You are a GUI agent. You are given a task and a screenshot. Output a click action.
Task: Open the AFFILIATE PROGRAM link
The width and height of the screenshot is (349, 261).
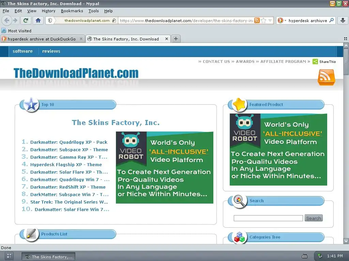tap(283, 62)
